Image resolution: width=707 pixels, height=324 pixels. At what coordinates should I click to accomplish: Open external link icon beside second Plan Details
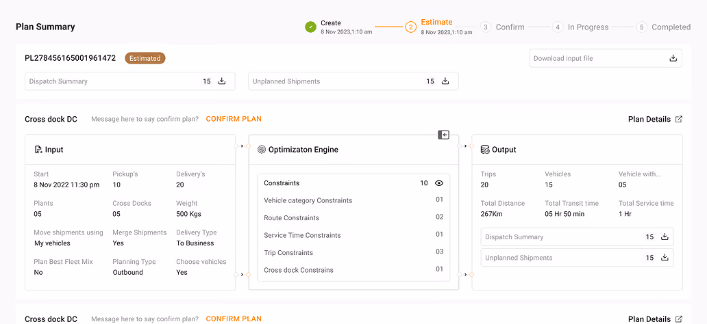click(679, 319)
